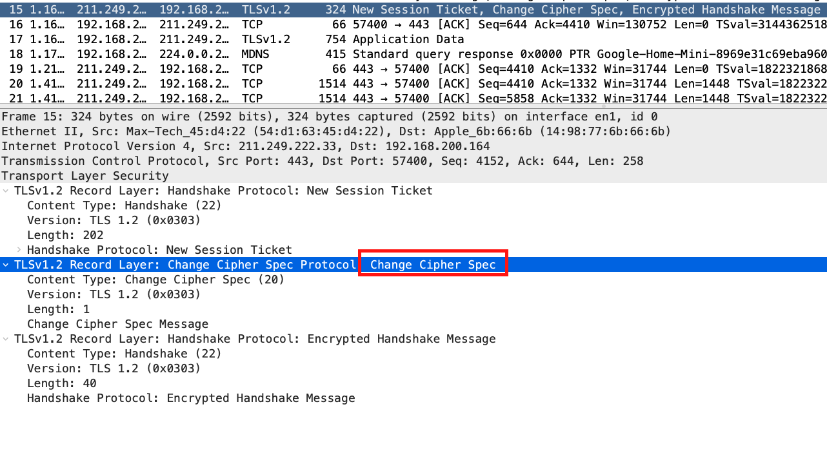Select packet 17 Application Data row
827x449 pixels.
tap(413, 39)
